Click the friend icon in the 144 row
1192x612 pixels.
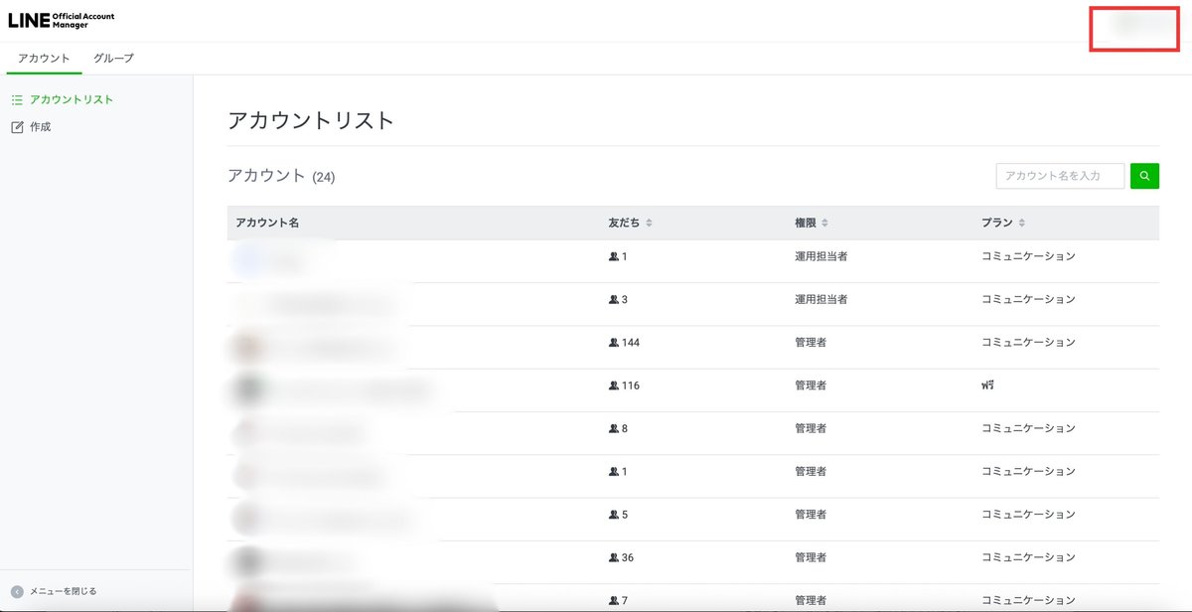coord(614,342)
